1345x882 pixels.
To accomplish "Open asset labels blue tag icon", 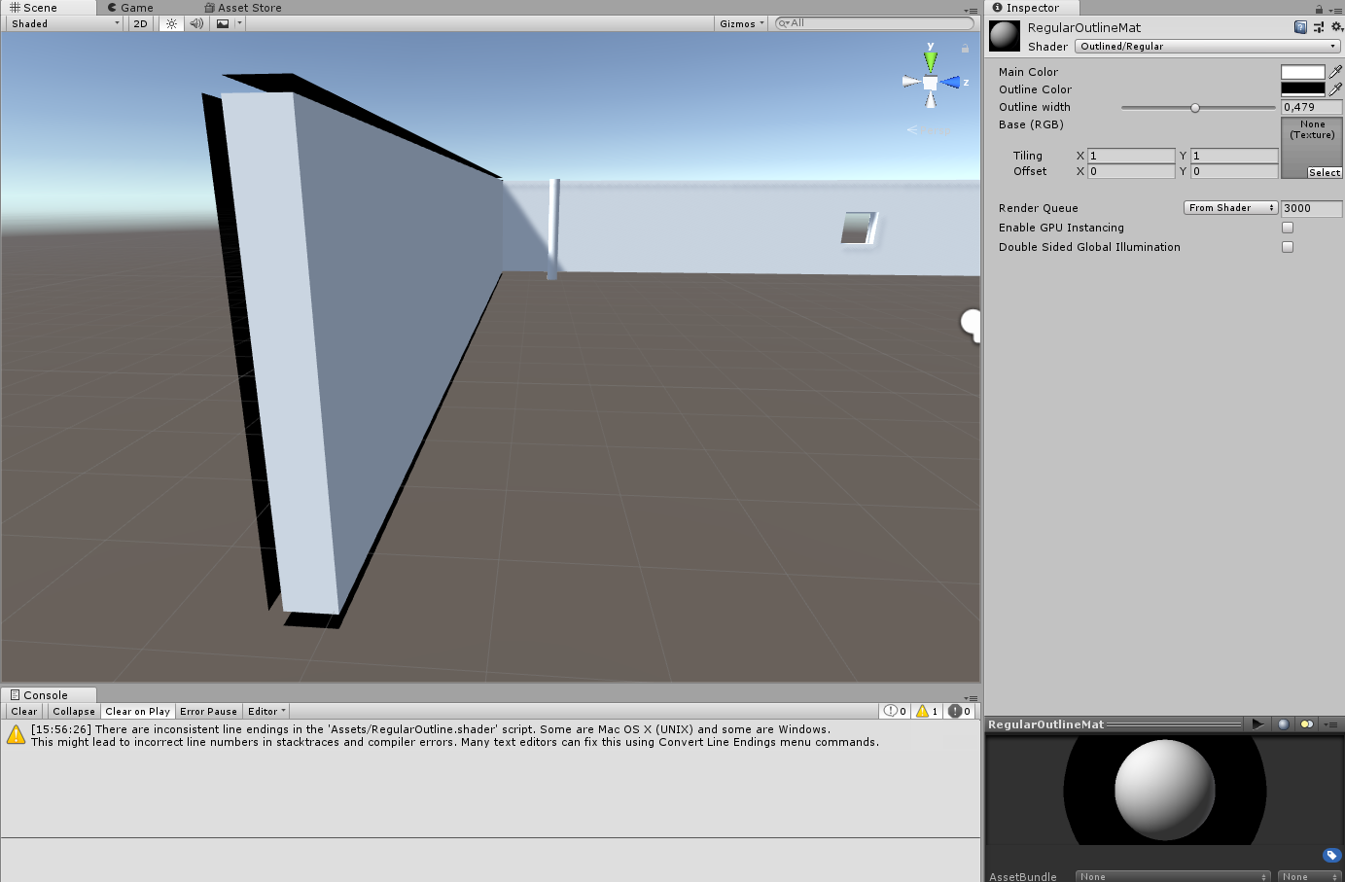I will (x=1331, y=856).
